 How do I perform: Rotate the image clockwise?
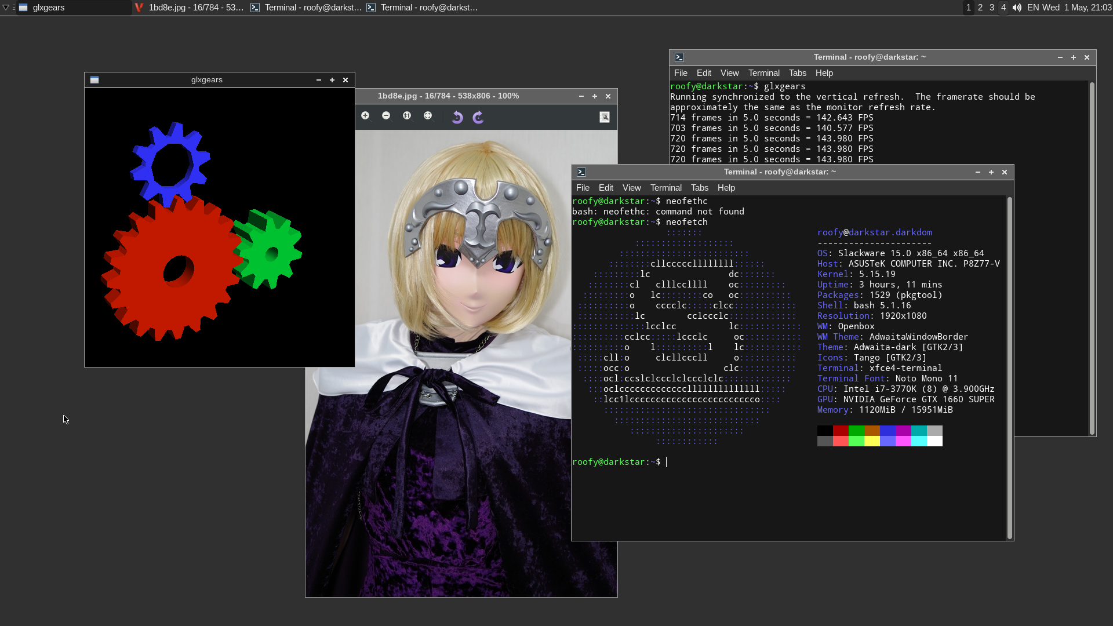478,117
